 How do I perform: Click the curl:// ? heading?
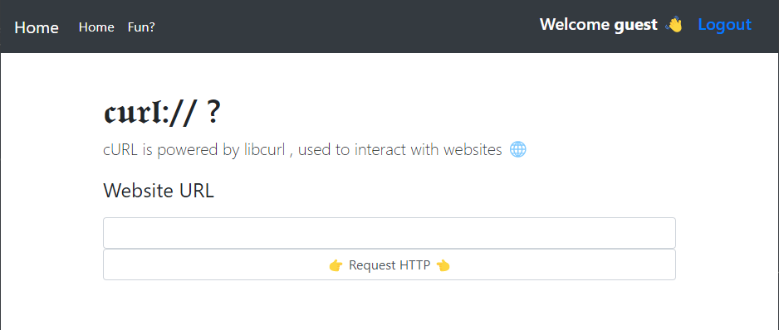tap(162, 114)
